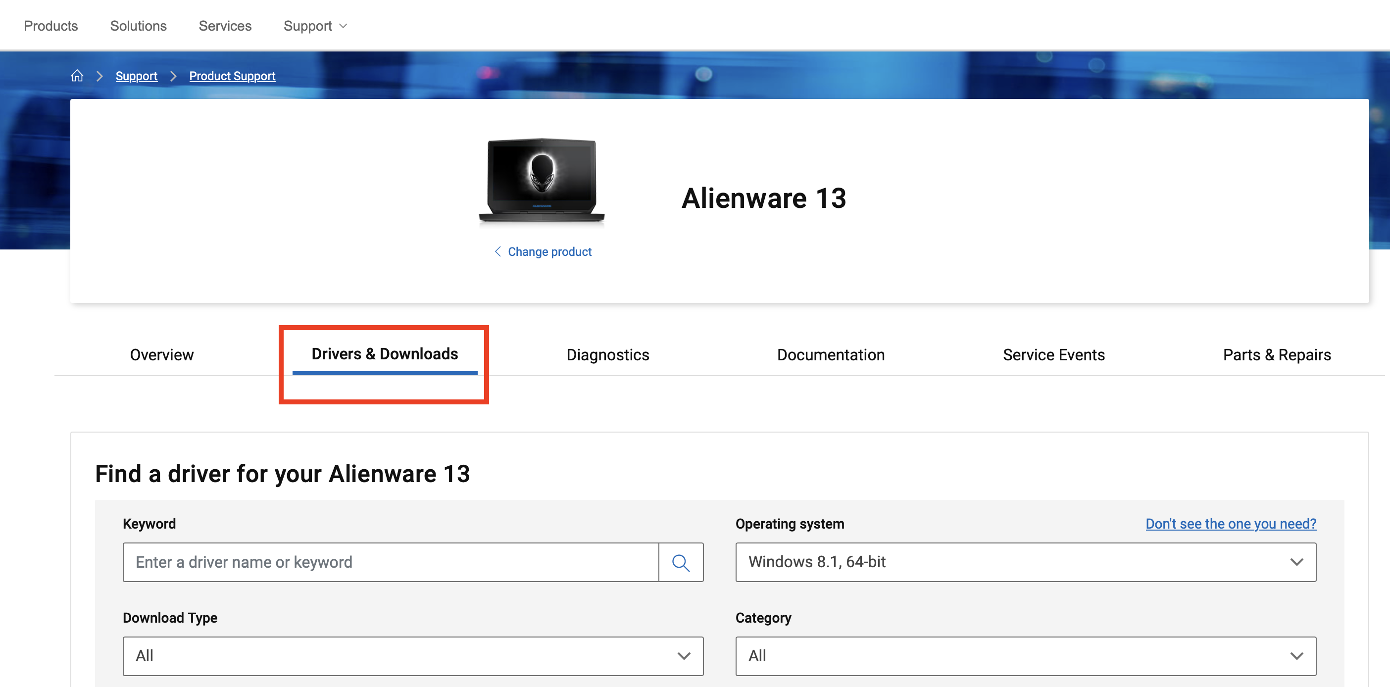The width and height of the screenshot is (1390, 687).
Task: Switch to the Overview tab
Action: coord(161,354)
